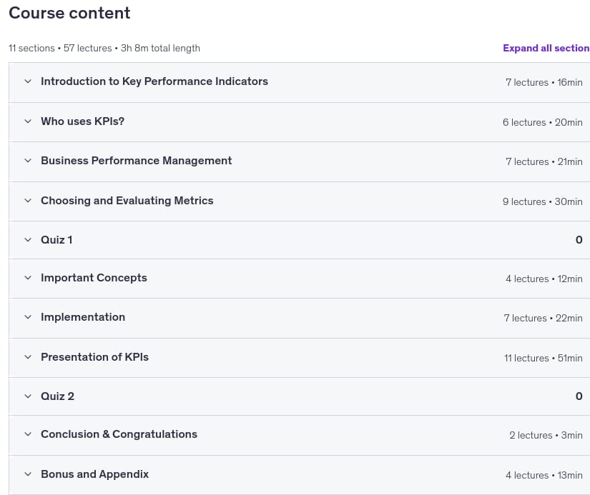The width and height of the screenshot is (590, 495).
Task: Click the 0 count on Quiz 2 row
Action: click(579, 396)
